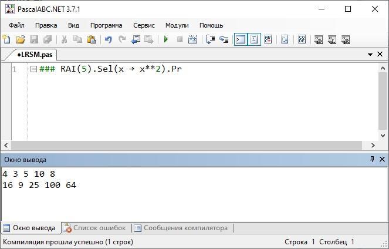Screen dimensions: 389x249
Task: Click the editor vertical scrollbar thumb
Action: (383, 100)
